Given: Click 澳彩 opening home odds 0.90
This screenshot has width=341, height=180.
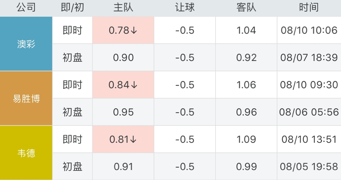Looking at the screenshot, I should (x=123, y=57).
